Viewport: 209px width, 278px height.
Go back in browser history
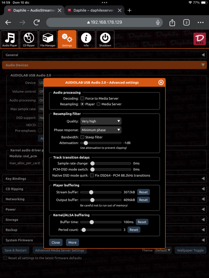point(8,22)
